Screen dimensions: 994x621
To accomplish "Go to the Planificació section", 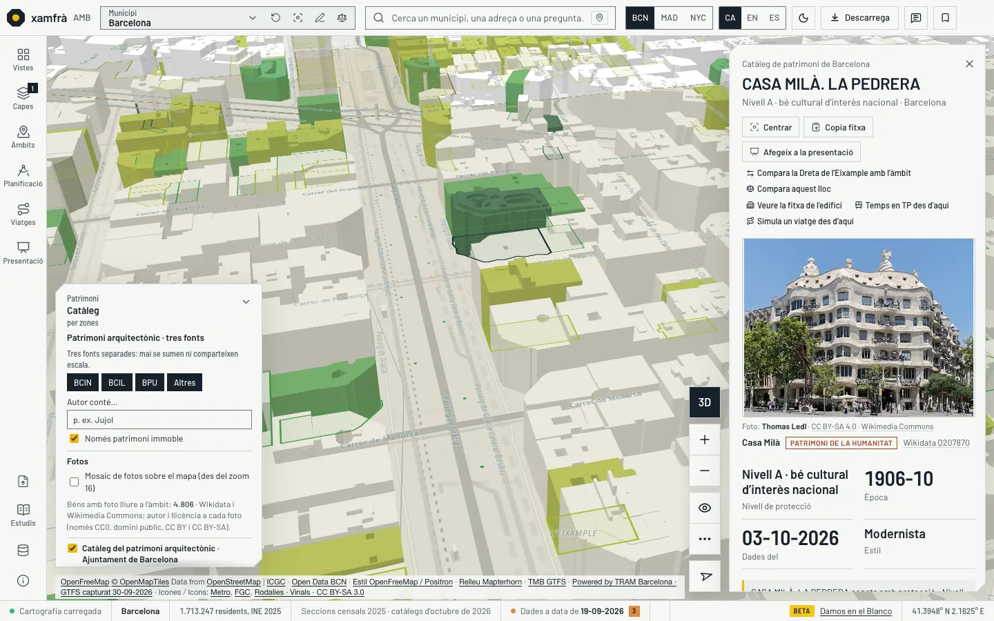I will click(23, 175).
